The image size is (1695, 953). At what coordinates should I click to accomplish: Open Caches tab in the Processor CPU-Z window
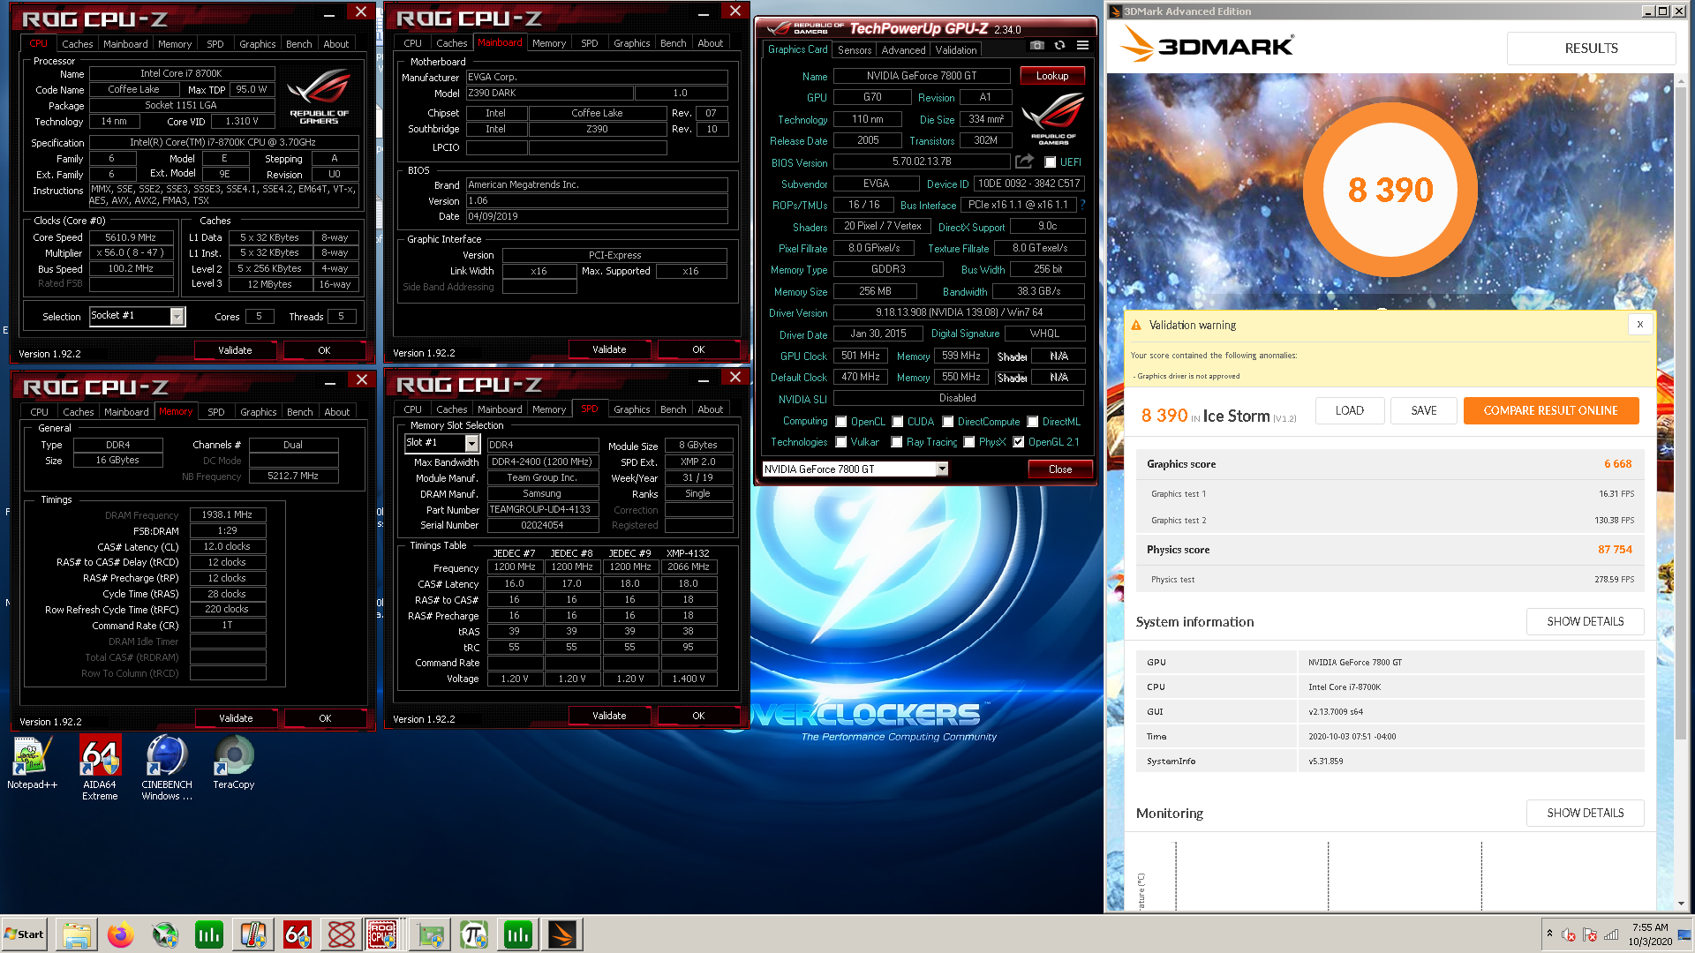(x=78, y=44)
